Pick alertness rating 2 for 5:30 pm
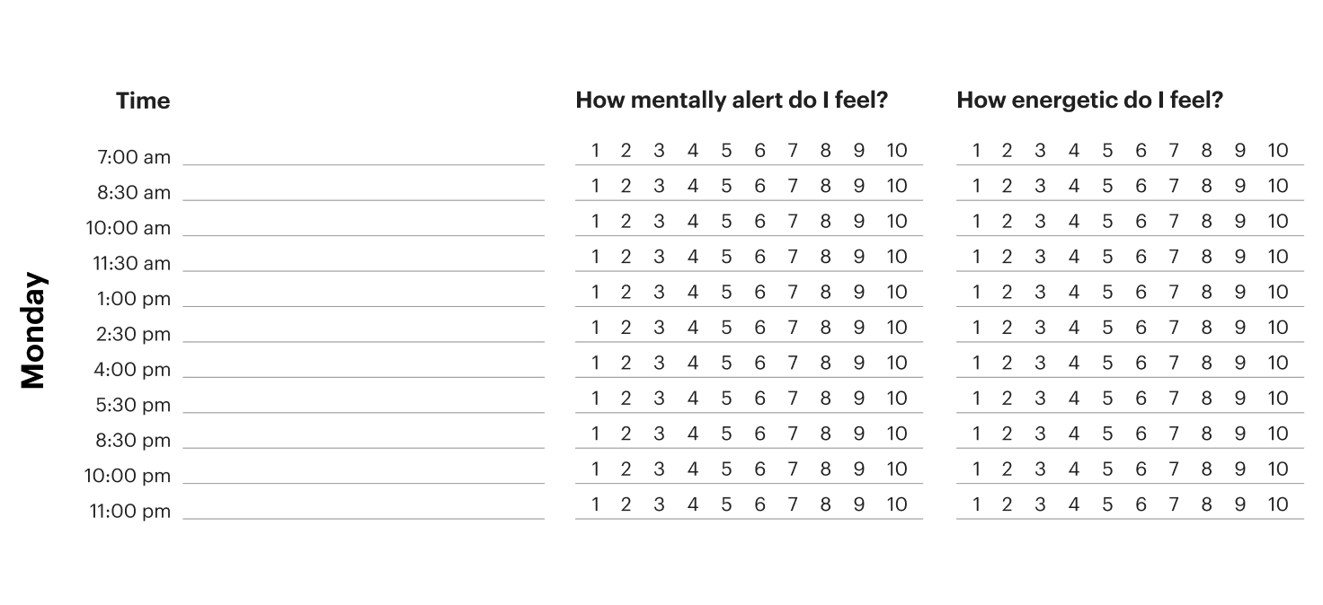 point(626,399)
